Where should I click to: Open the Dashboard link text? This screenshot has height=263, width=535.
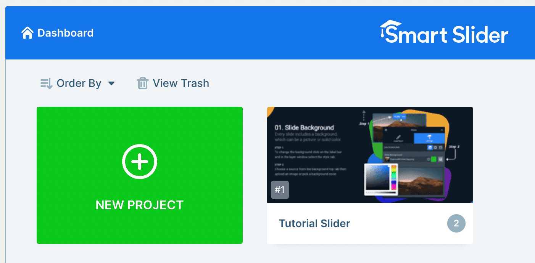click(x=65, y=33)
